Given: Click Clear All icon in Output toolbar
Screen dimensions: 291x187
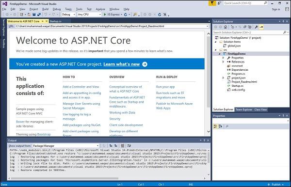Looking at the screenshot, I should click(x=123, y=146).
